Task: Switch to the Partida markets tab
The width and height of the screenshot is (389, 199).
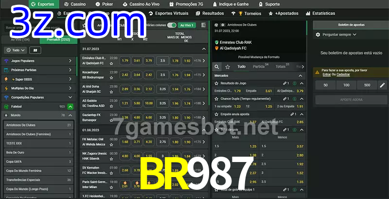Action: [x=261, y=67]
